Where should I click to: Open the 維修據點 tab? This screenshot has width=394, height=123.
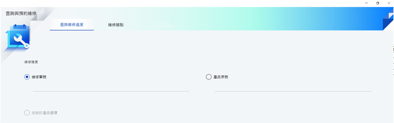click(116, 25)
